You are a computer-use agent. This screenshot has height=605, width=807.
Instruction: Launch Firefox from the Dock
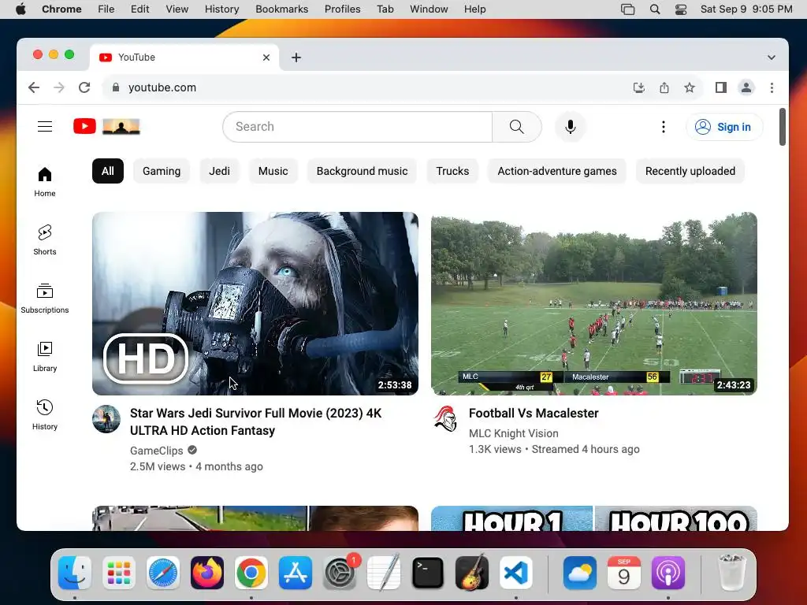207,573
